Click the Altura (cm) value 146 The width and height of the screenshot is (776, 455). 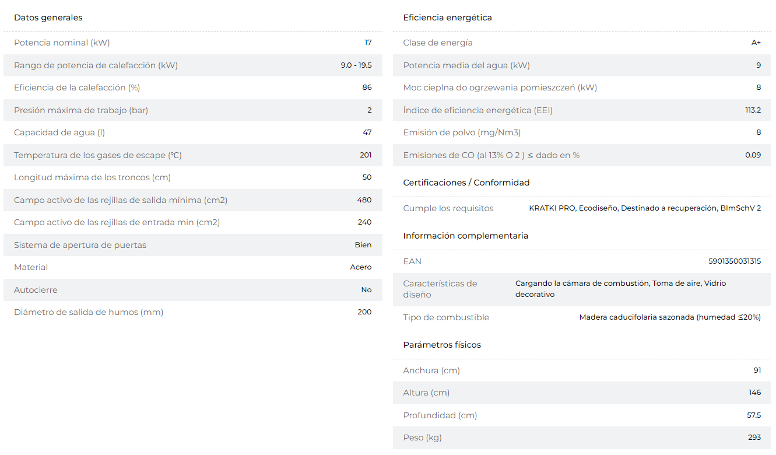(x=755, y=393)
